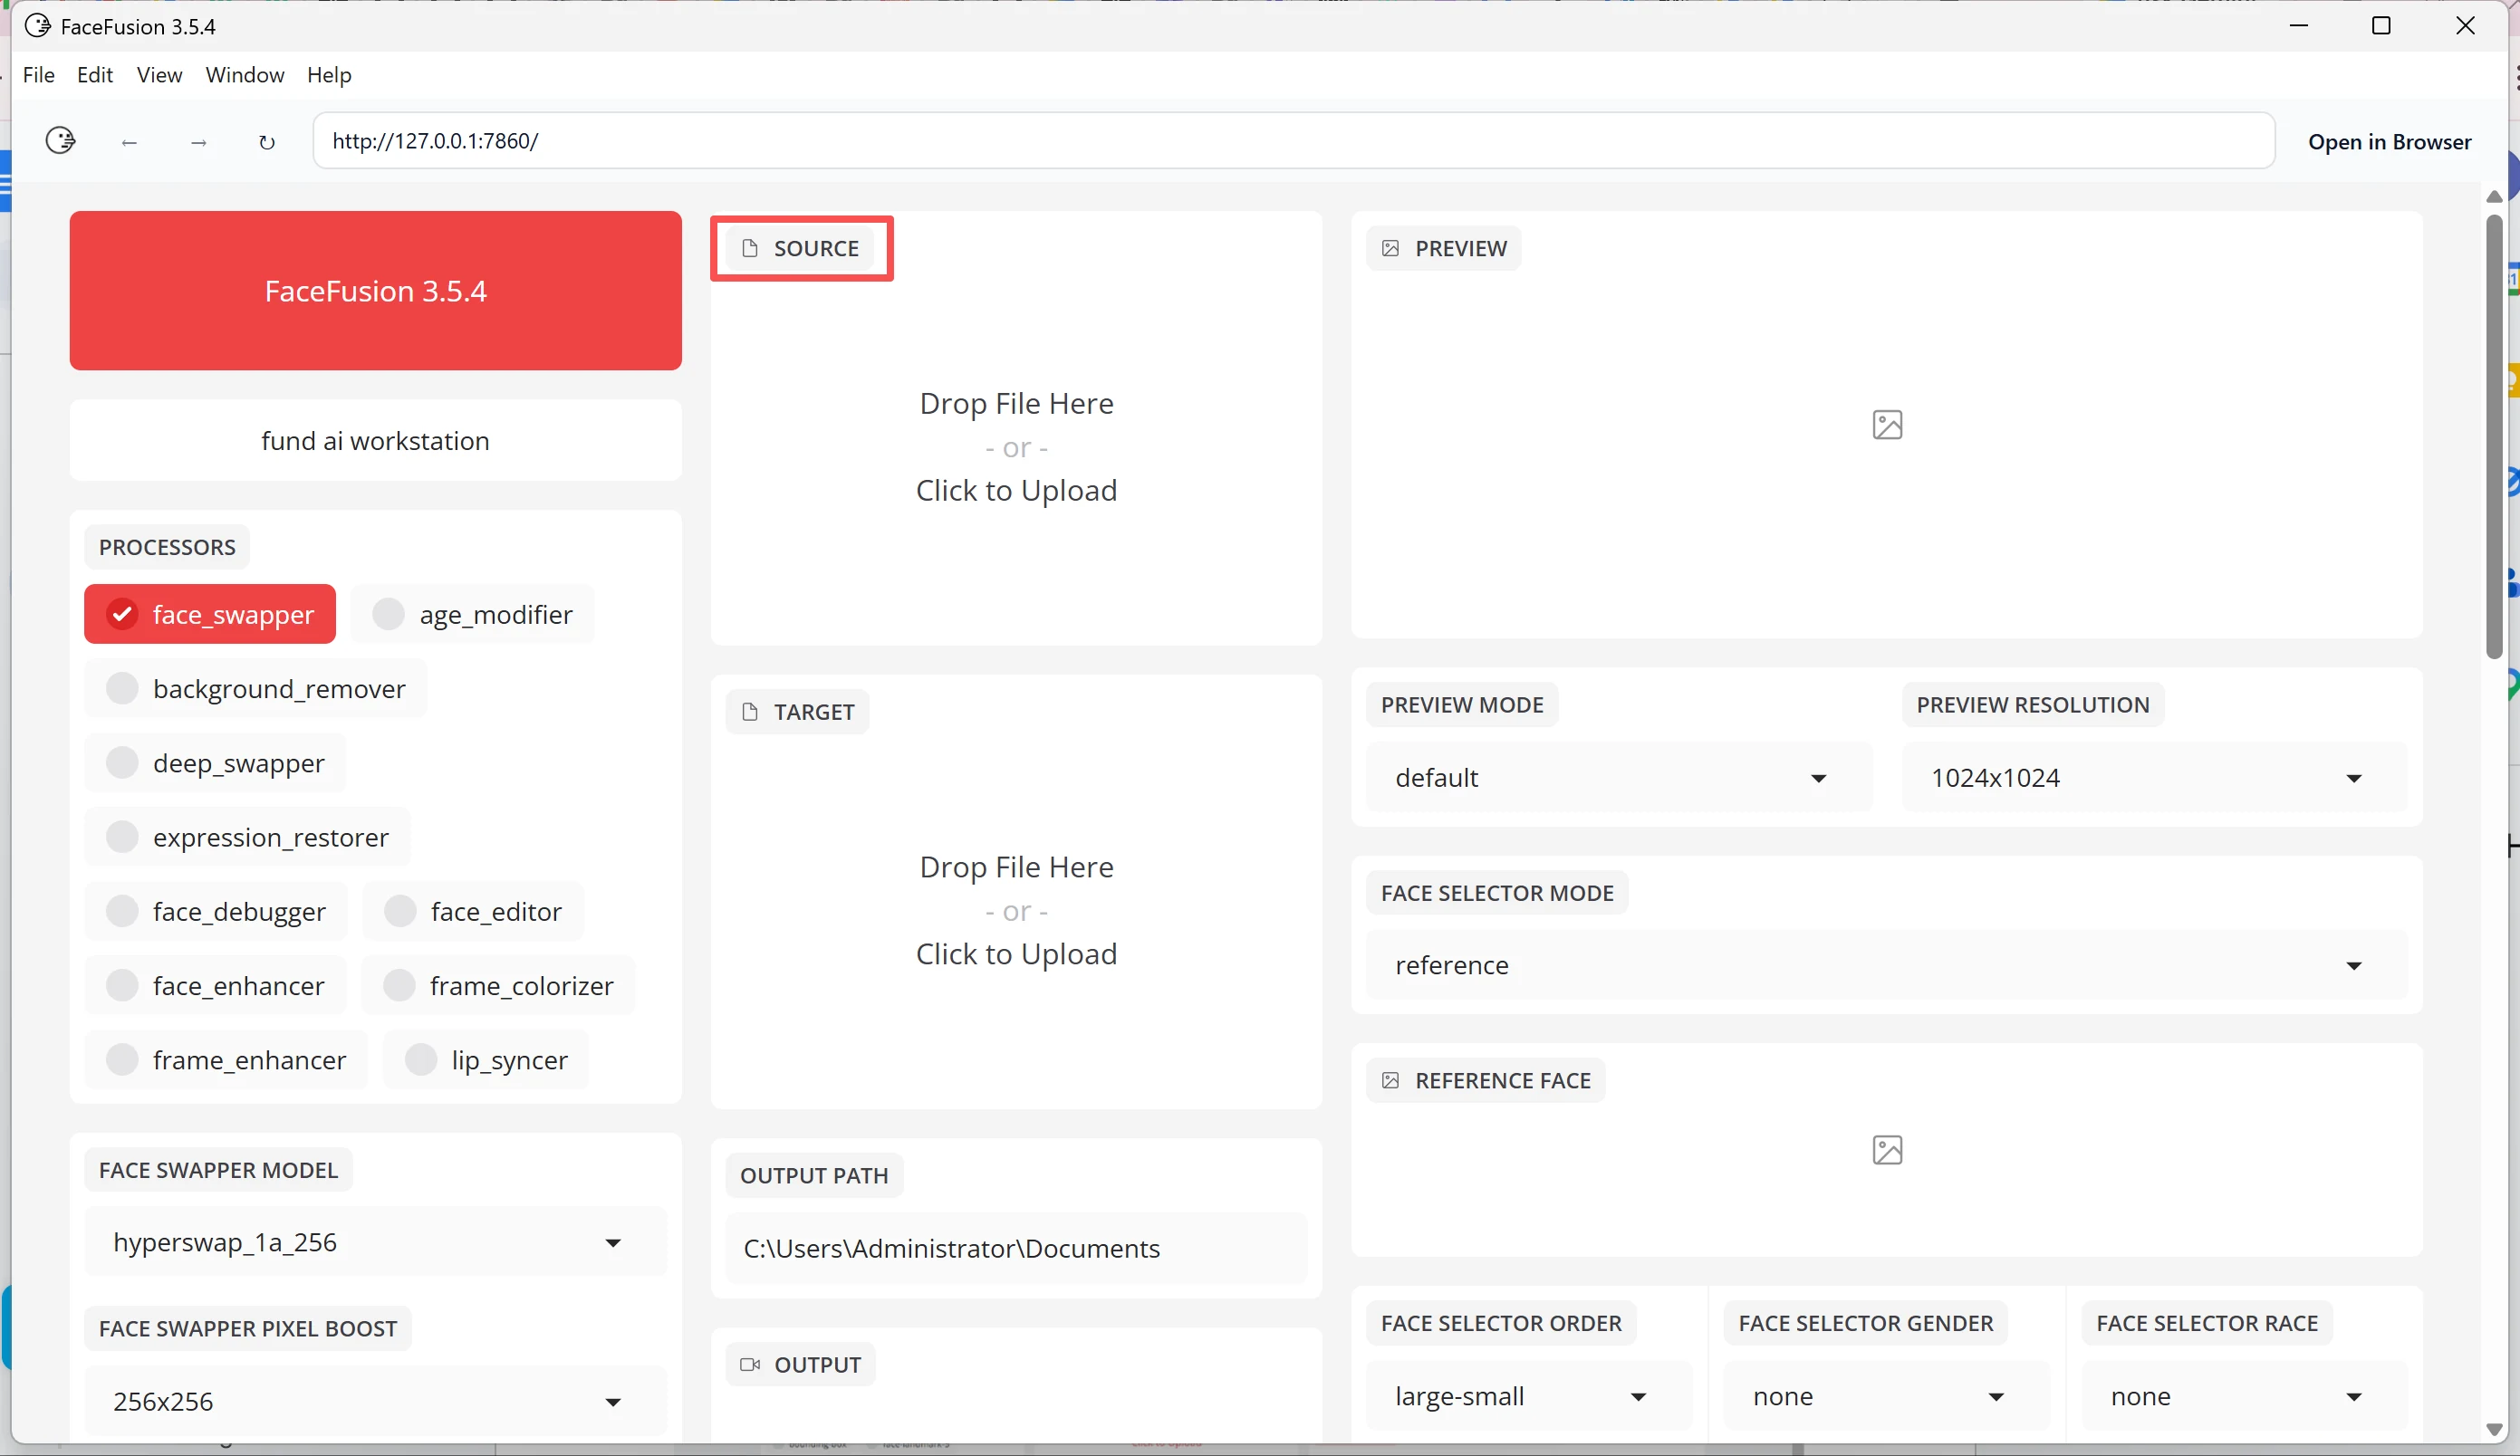2520x1456 pixels.
Task: Maximize the FaceFusion window
Action: click(x=2381, y=26)
